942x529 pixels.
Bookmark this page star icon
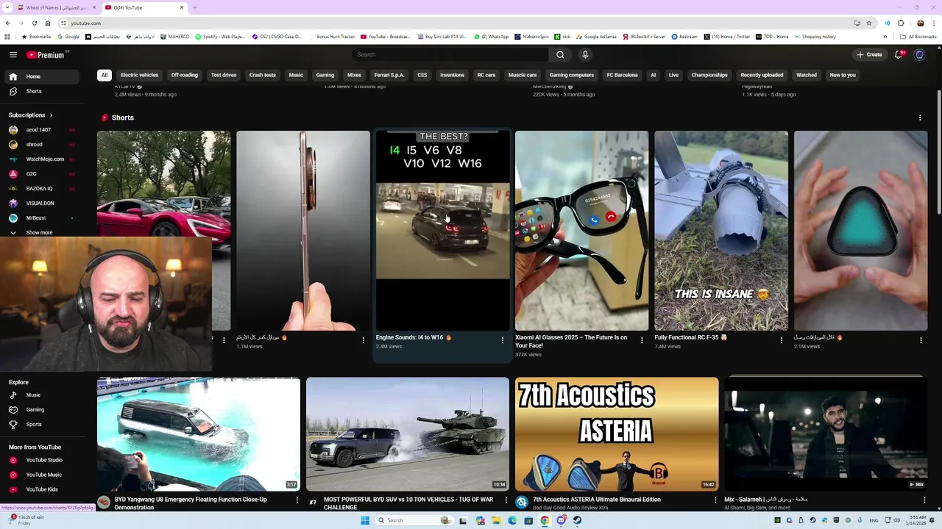[x=869, y=23]
